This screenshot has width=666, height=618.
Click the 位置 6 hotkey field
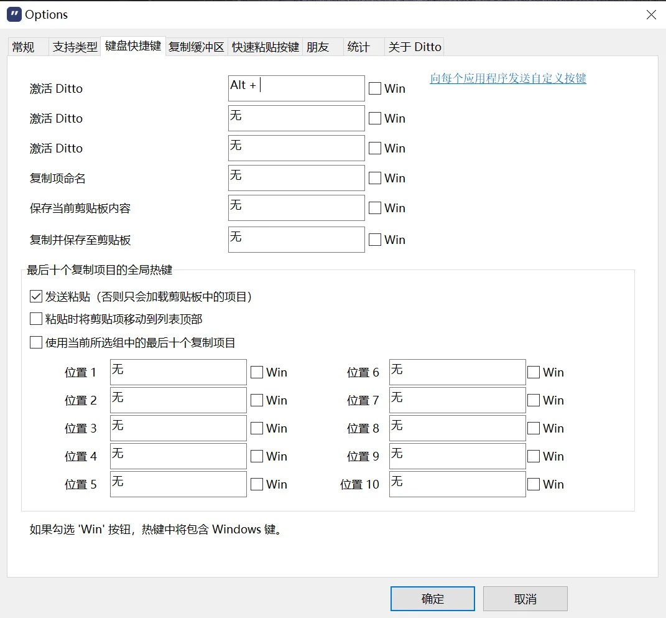(x=458, y=372)
